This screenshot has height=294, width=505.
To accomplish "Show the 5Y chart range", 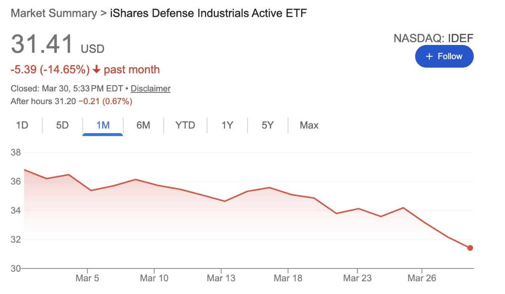I will coord(268,125).
